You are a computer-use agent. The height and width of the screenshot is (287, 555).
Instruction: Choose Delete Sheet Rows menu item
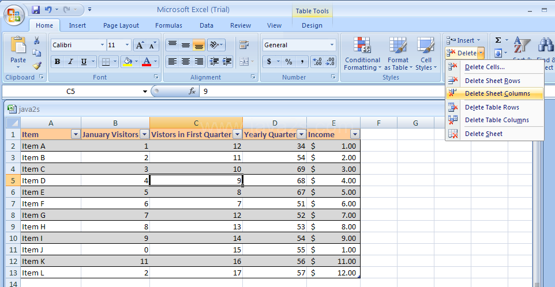coord(494,81)
